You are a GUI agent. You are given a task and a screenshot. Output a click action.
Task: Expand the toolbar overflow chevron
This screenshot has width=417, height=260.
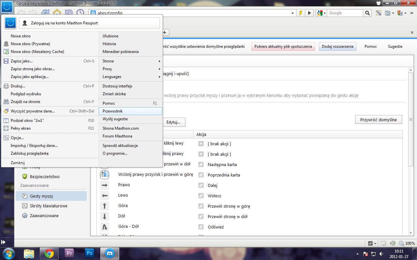[412, 13]
